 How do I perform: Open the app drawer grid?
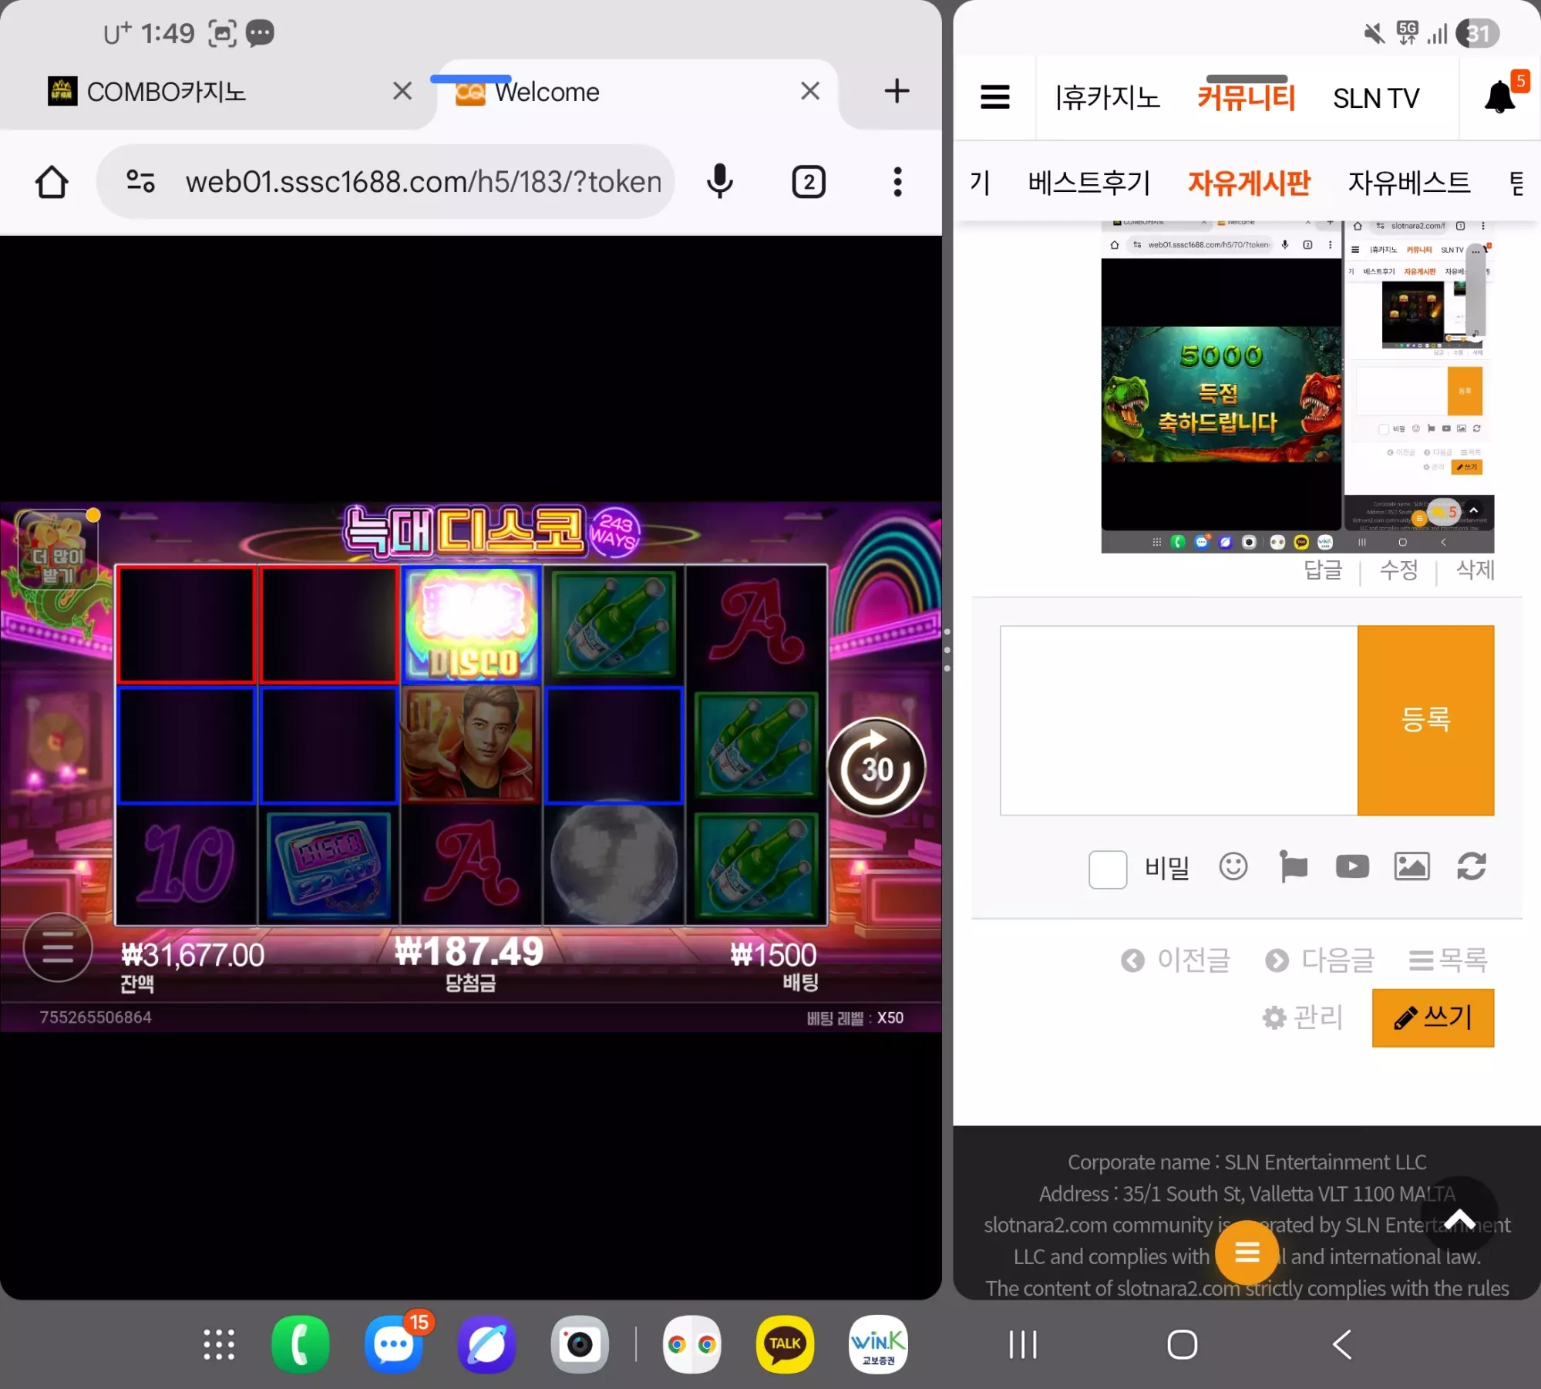[219, 1344]
